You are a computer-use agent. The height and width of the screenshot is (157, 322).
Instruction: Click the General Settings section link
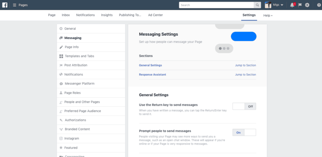[150, 65]
